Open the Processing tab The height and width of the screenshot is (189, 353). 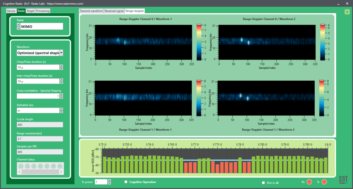43,11
